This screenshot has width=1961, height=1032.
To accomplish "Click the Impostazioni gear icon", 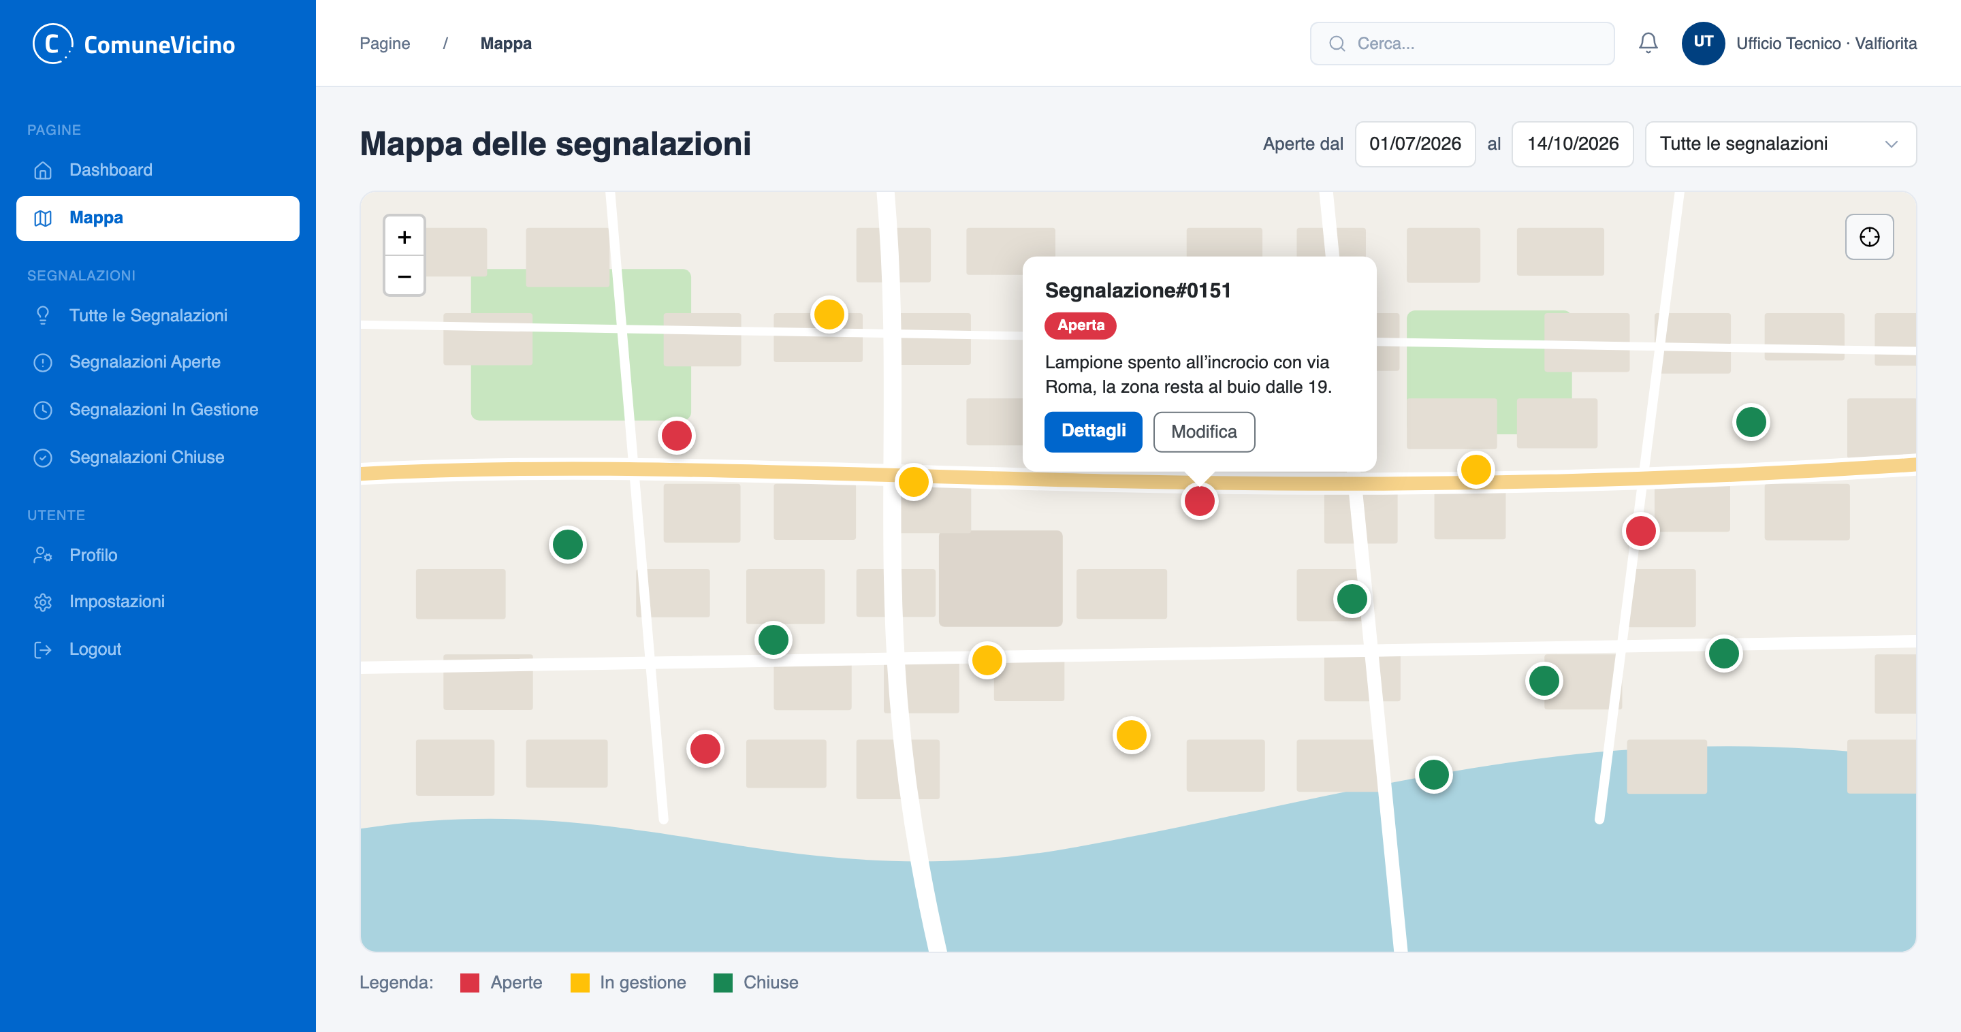I will pos(43,602).
